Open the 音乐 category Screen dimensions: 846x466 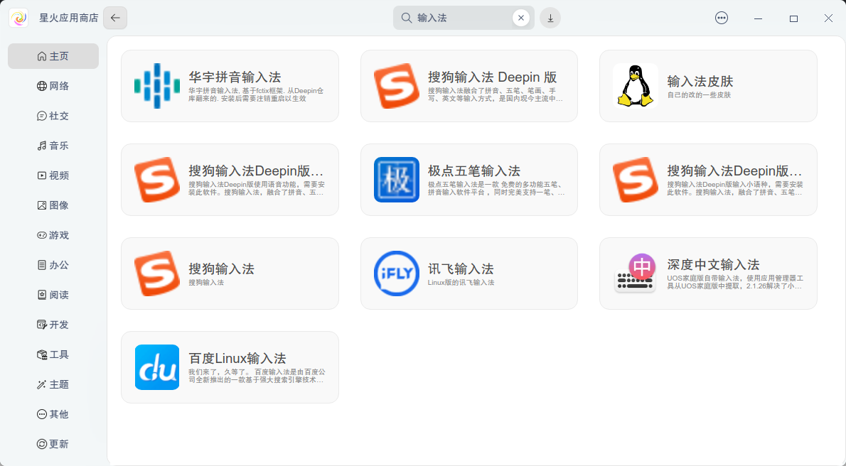53,145
